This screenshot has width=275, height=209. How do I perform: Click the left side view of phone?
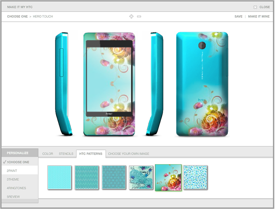[x=64, y=84]
